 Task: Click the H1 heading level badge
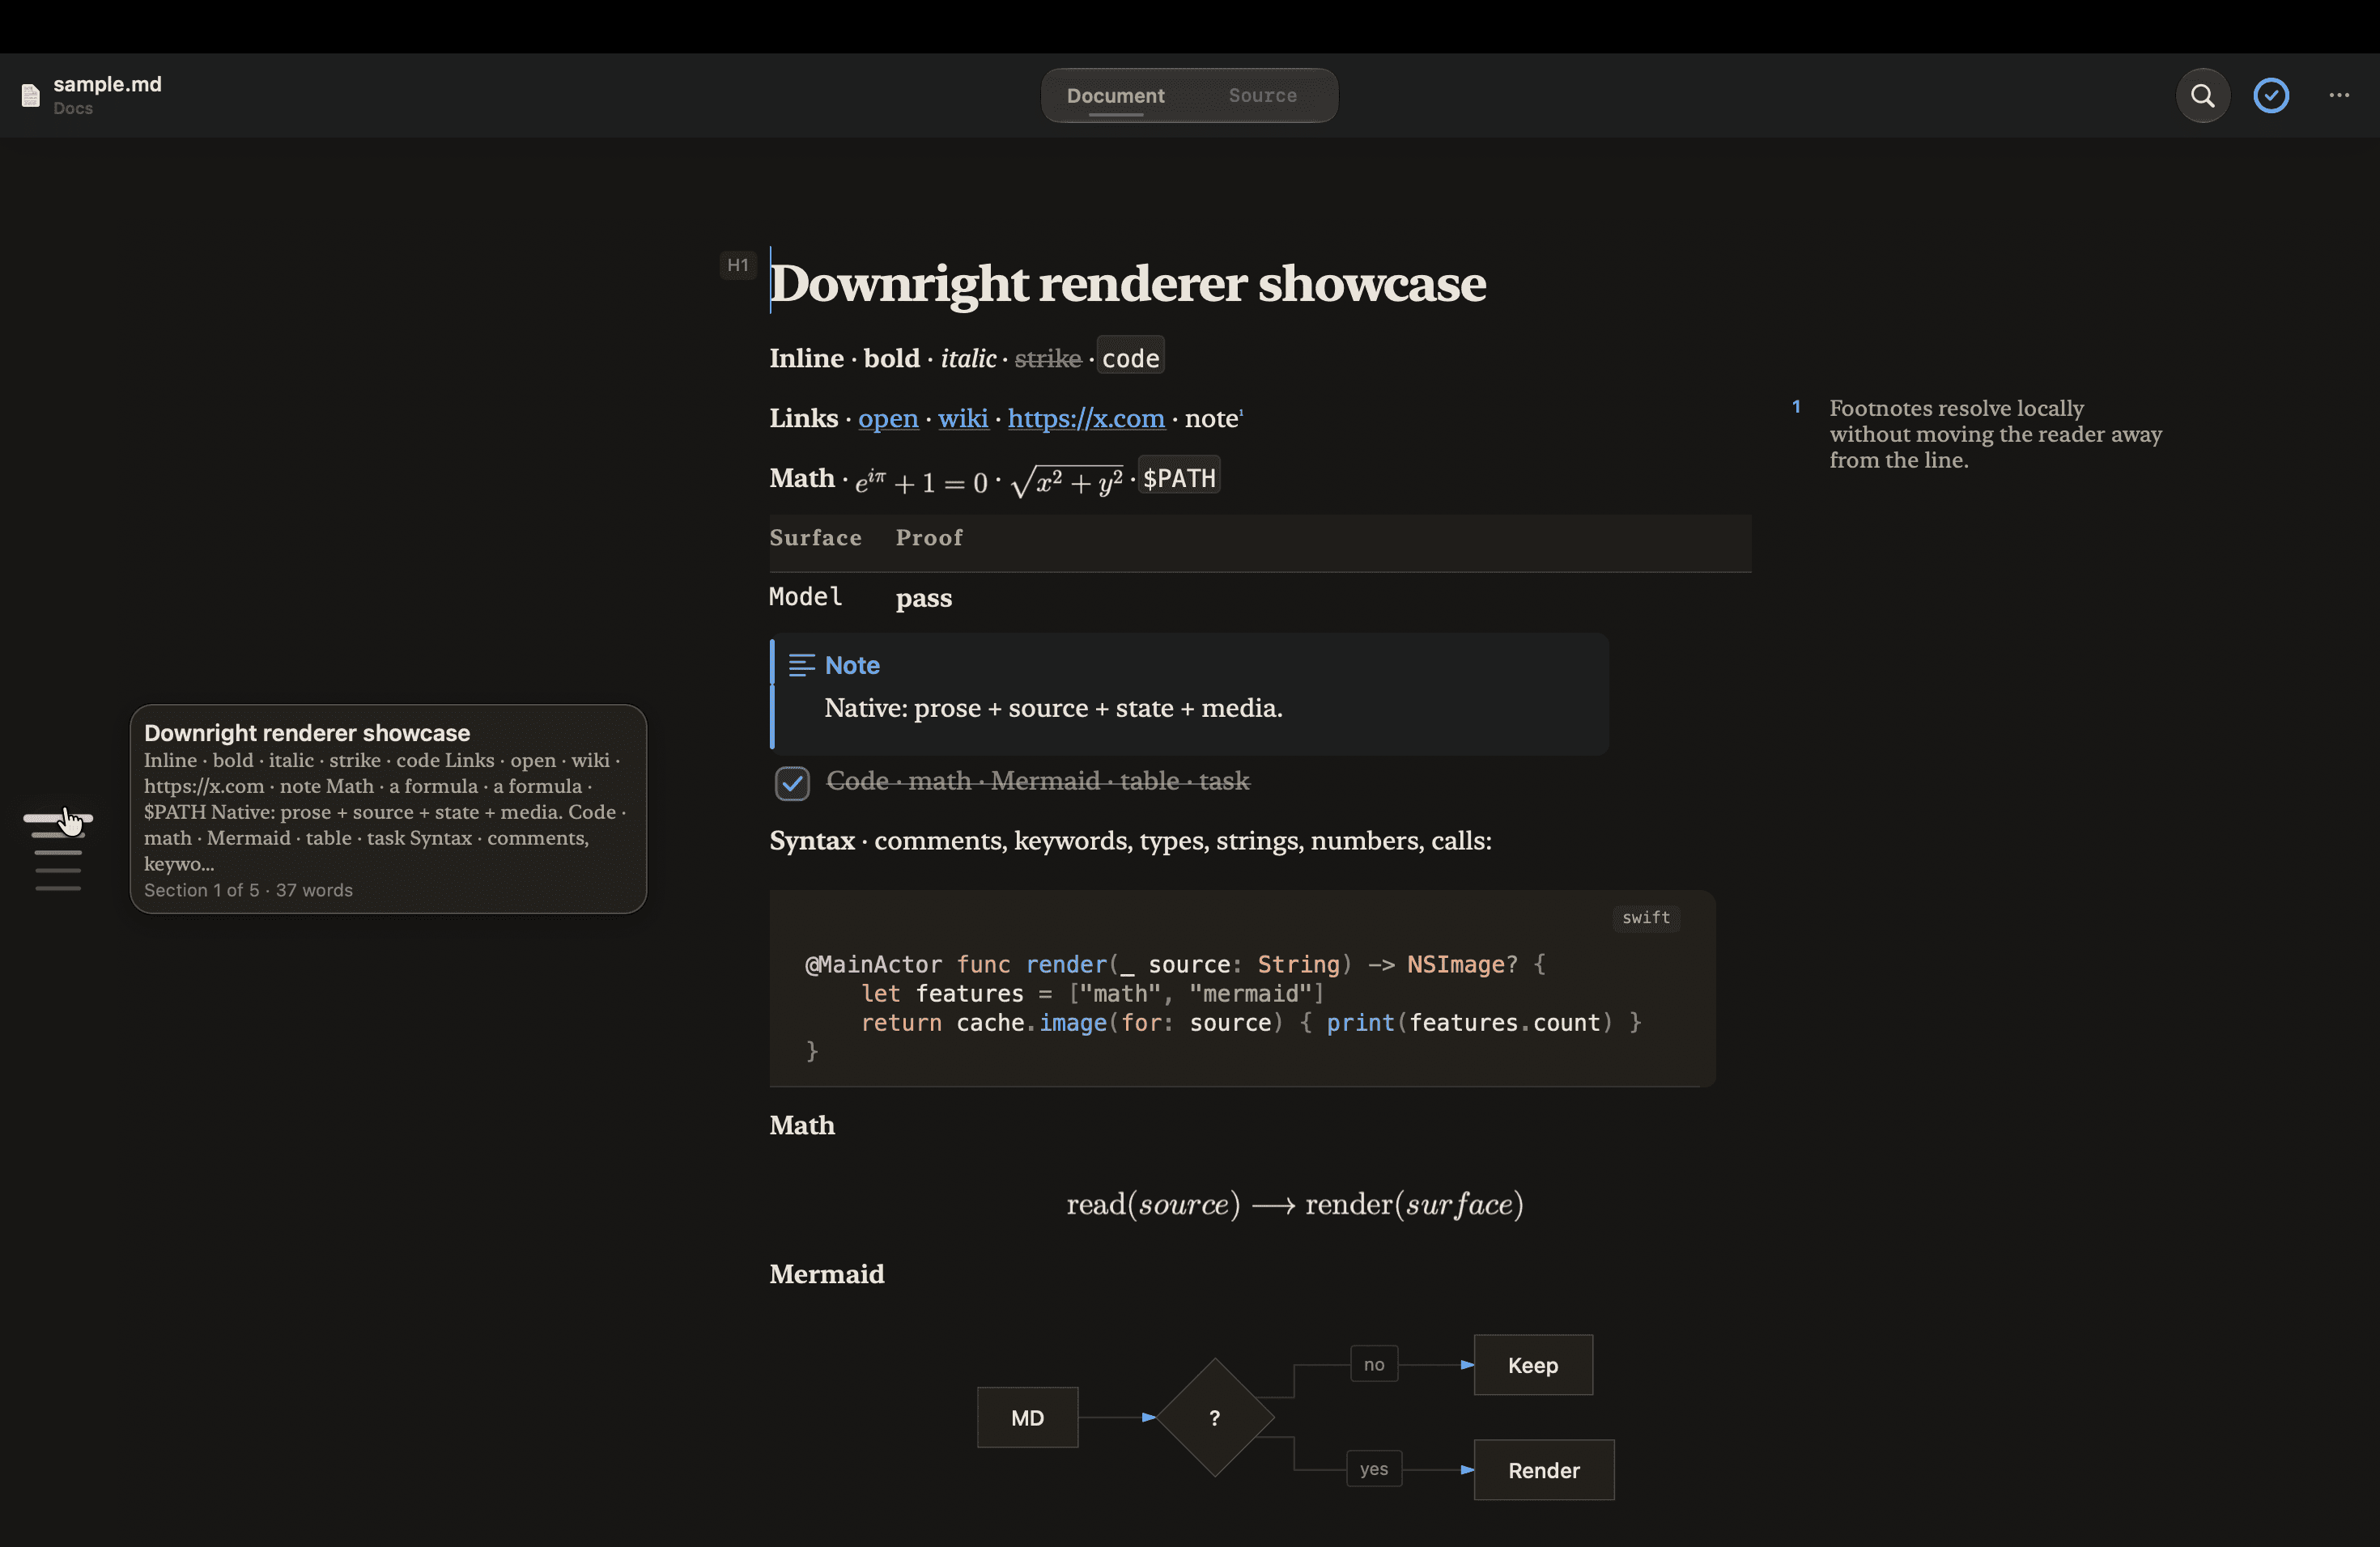[x=738, y=265]
